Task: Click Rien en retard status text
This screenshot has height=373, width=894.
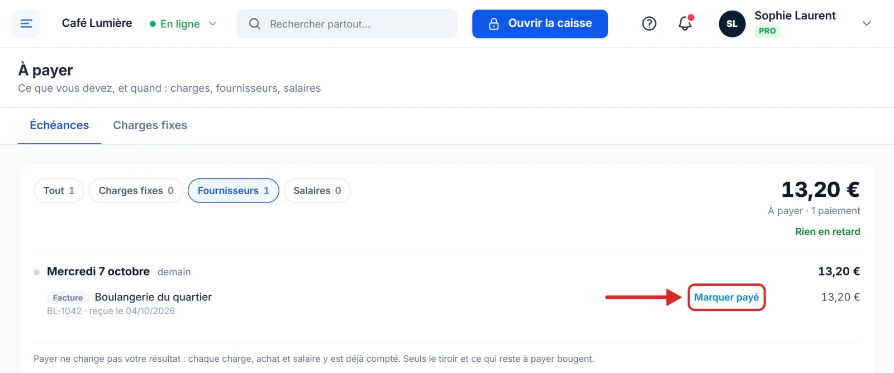Action: tap(828, 232)
